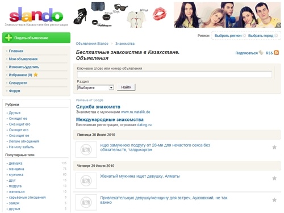This screenshot has width=284, height=213.
Task: Click the замуж popular tag
Action: coord(14,203)
